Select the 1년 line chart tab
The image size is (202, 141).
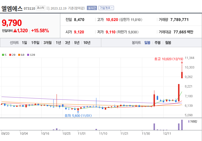(58, 43)
